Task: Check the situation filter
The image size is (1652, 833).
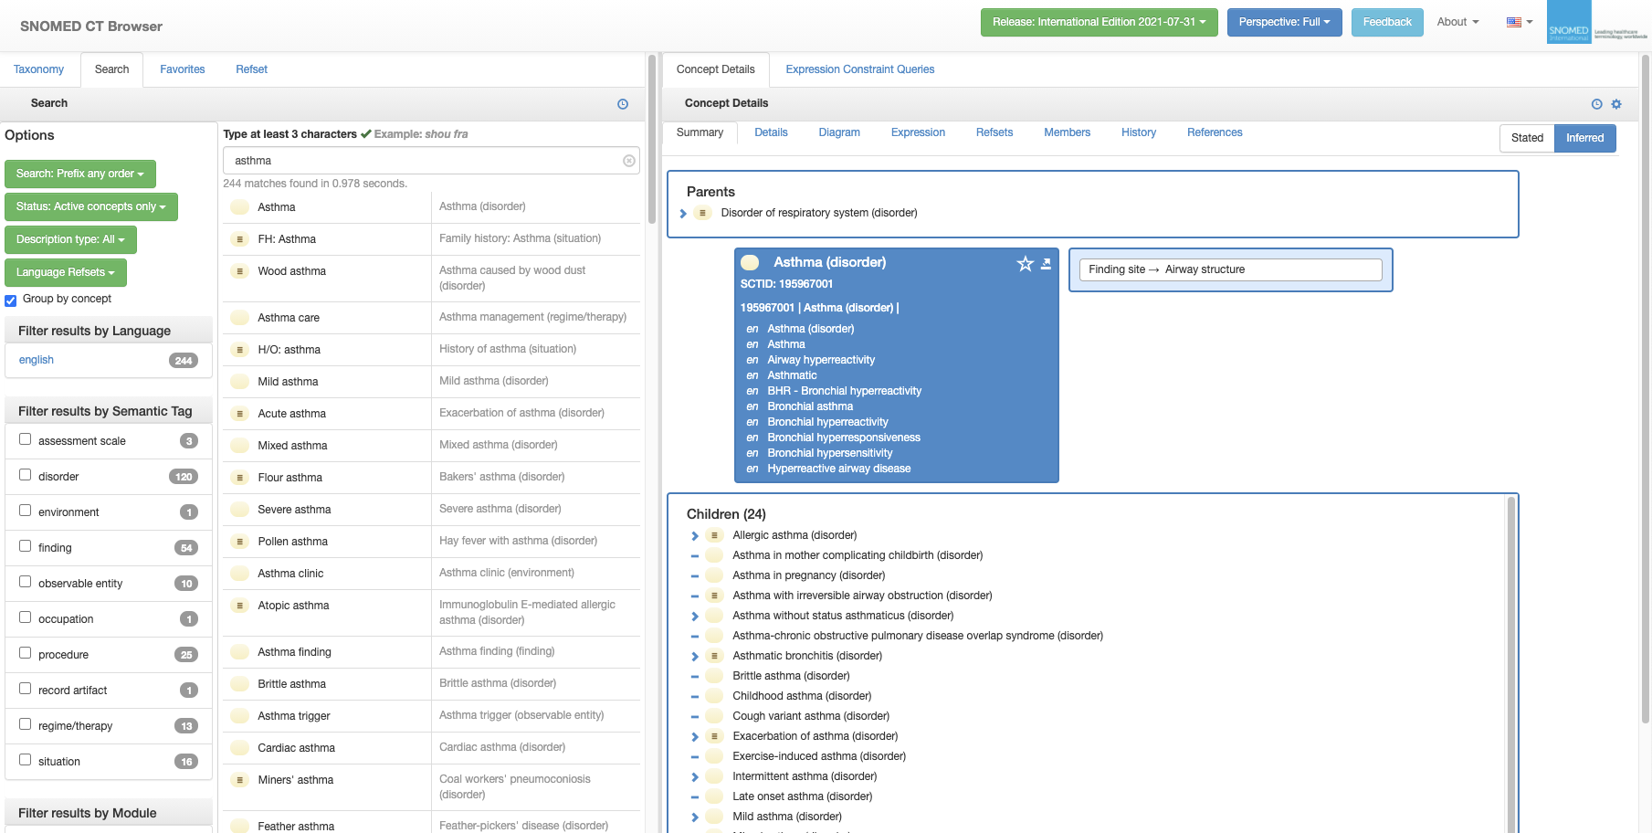Action: [26, 760]
